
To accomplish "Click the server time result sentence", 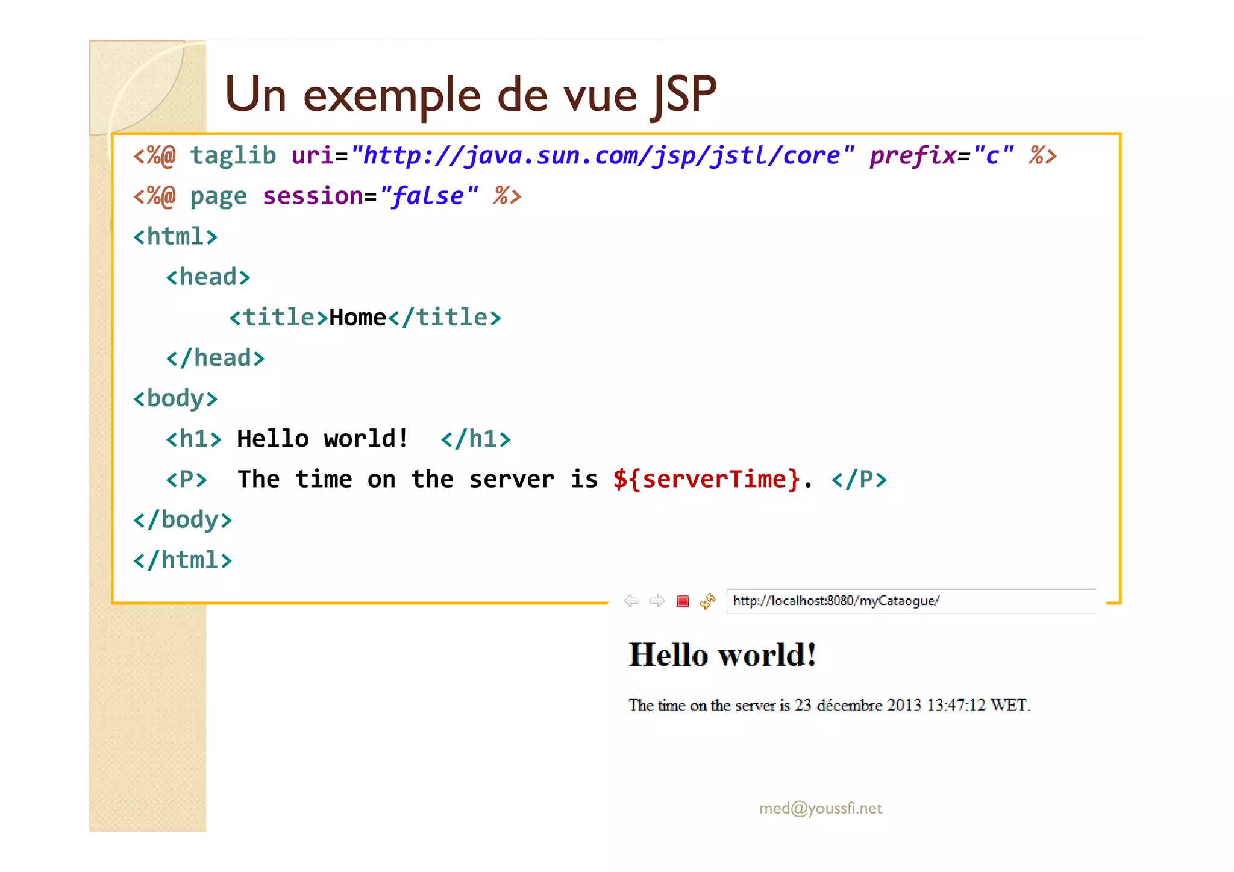I will pos(829,705).
